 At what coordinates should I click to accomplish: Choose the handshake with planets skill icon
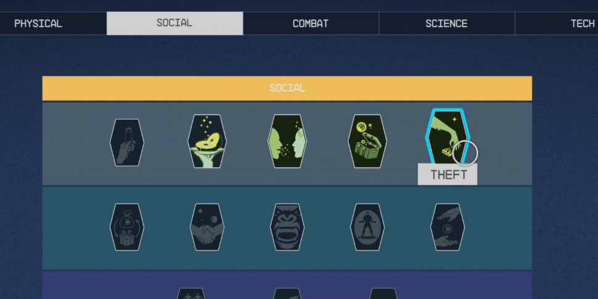[x=207, y=227]
